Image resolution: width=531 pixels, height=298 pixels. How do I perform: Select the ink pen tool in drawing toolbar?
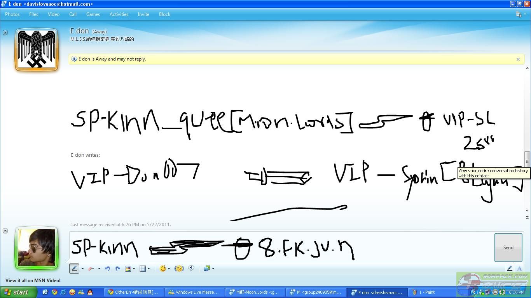(x=74, y=269)
